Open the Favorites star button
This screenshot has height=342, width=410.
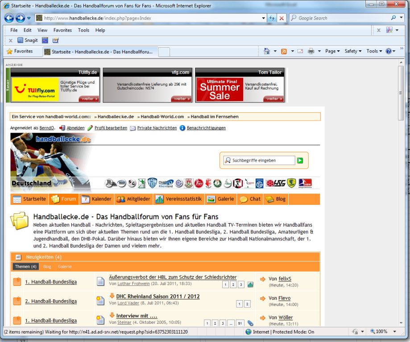[20, 51]
